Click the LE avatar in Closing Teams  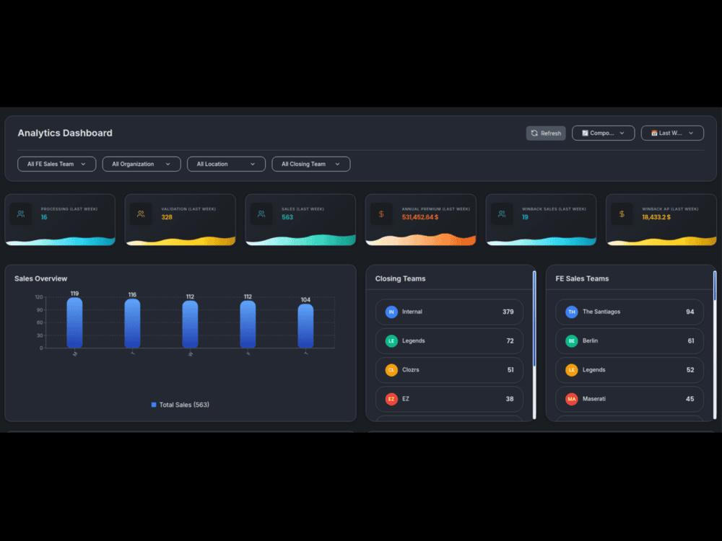391,341
